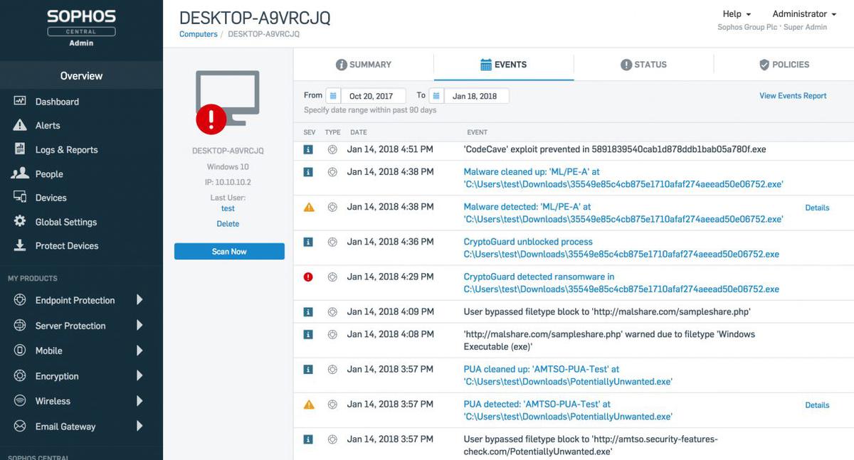This screenshot has height=460, width=854.
Task: Click the malshare.com warned due to filetype event
Action: [609, 341]
